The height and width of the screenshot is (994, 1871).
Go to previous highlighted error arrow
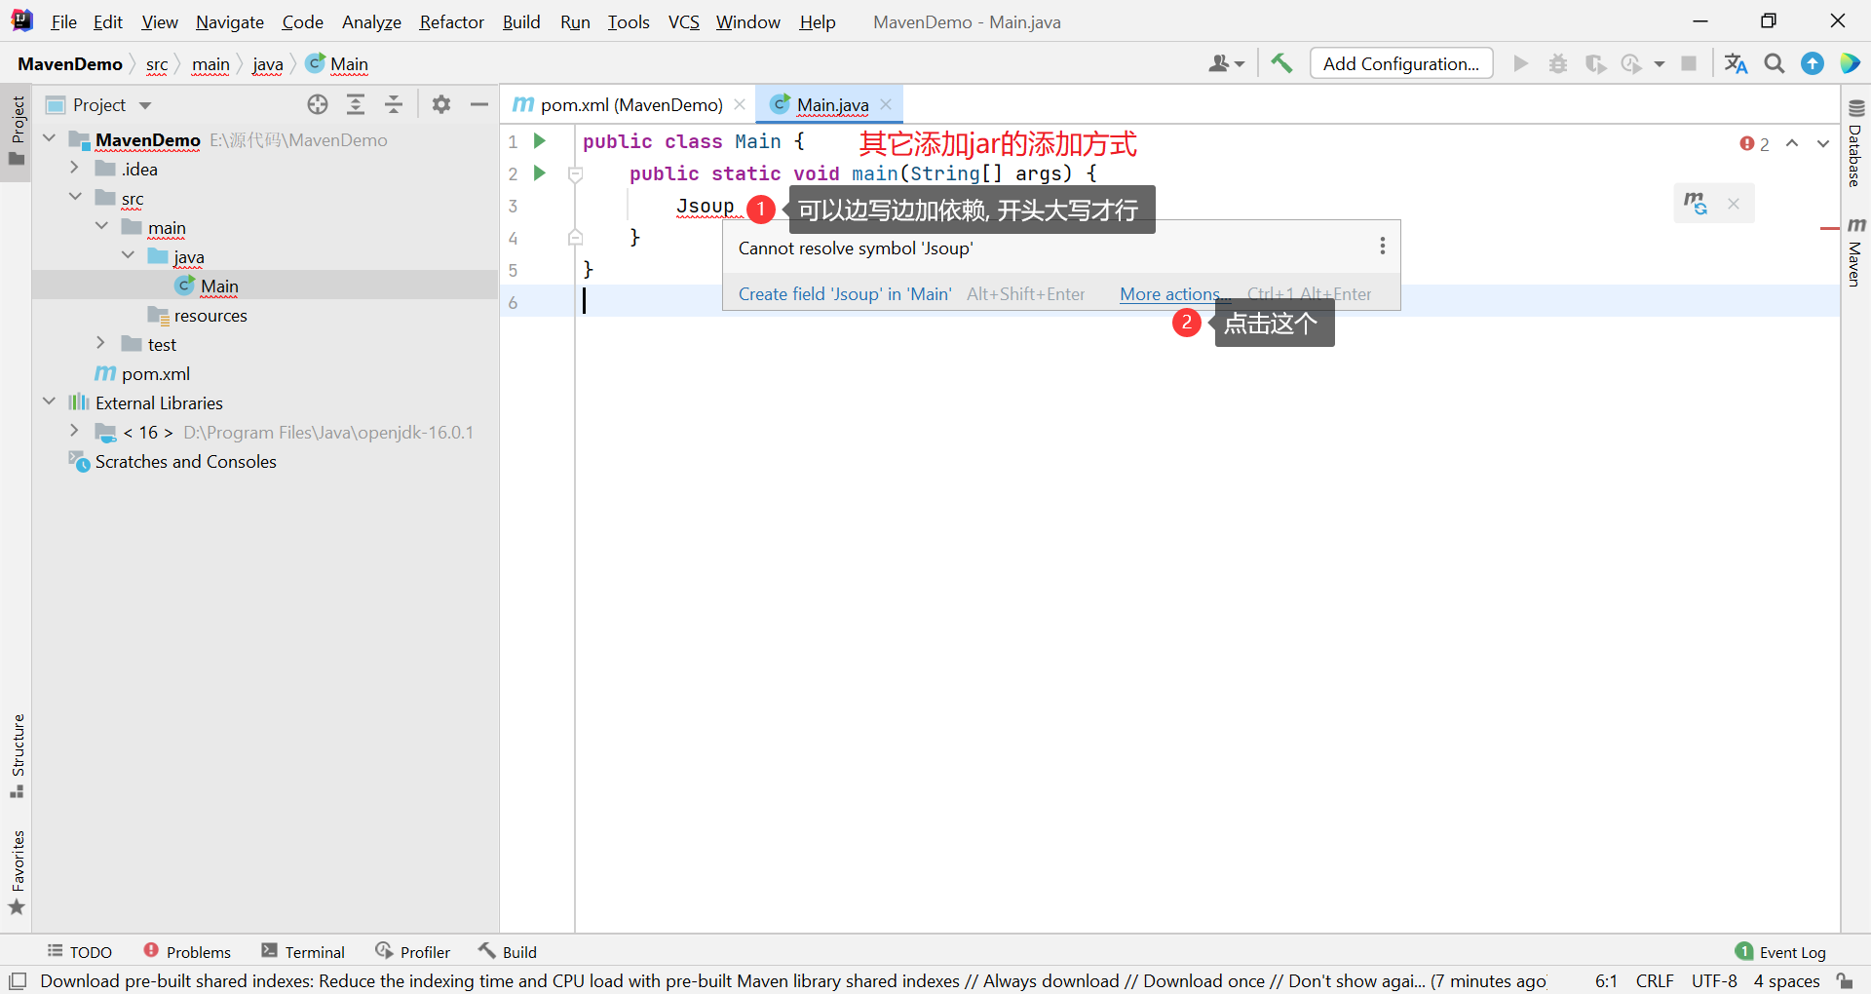1792,143
